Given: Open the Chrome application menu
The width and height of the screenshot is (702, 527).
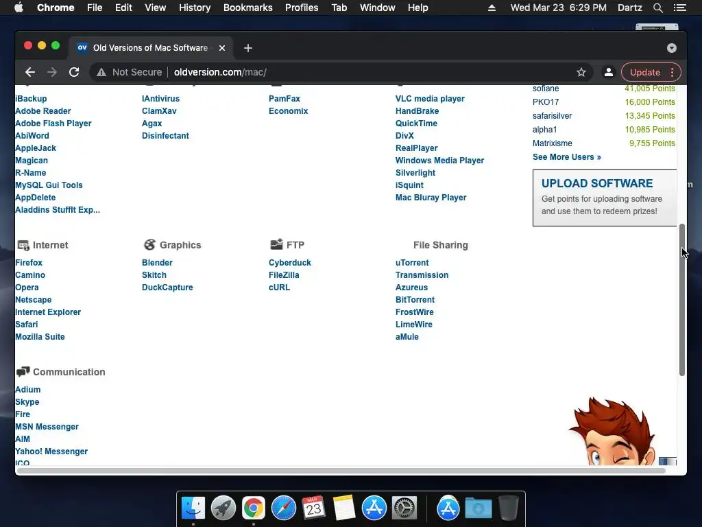Looking at the screenshot, I should click(56, 8).
